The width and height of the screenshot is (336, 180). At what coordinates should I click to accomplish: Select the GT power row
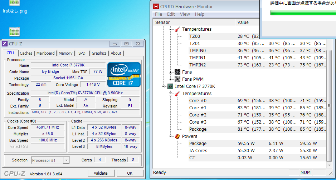click(257, 158)
